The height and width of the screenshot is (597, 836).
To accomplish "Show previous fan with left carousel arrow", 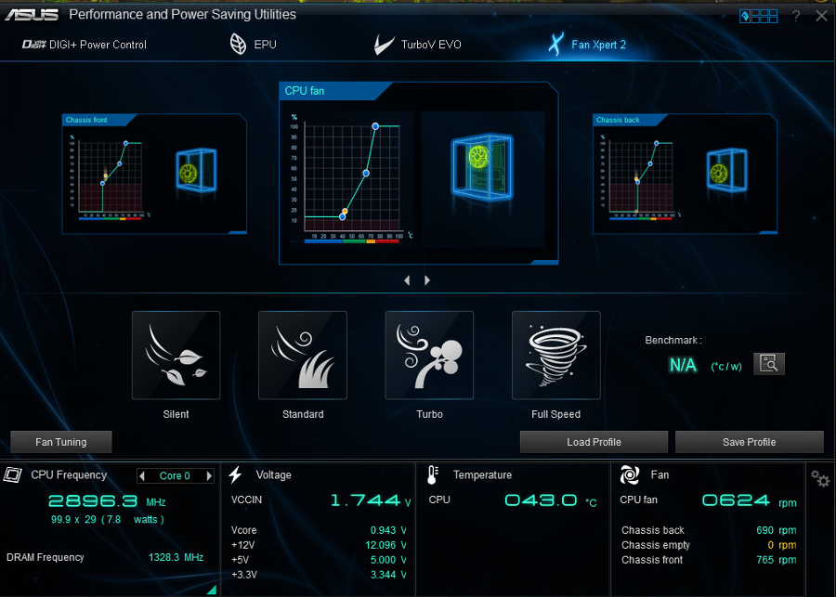I will point(408,280).
